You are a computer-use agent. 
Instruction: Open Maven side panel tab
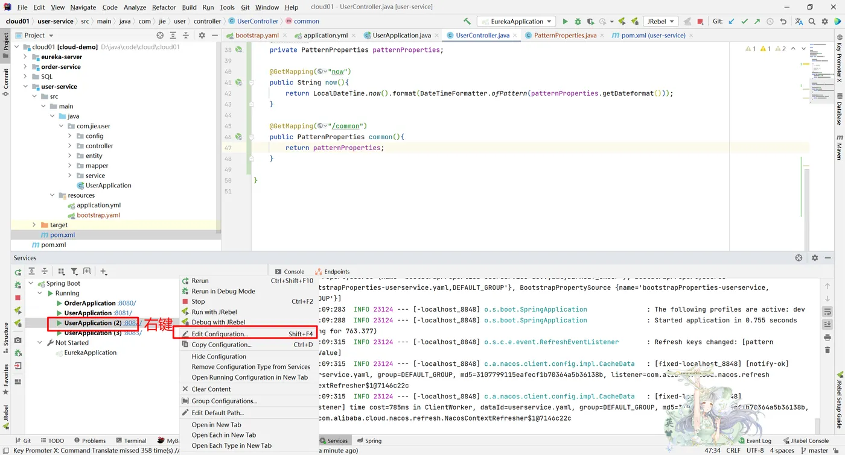pyautogui.click(x=839, y=148)
